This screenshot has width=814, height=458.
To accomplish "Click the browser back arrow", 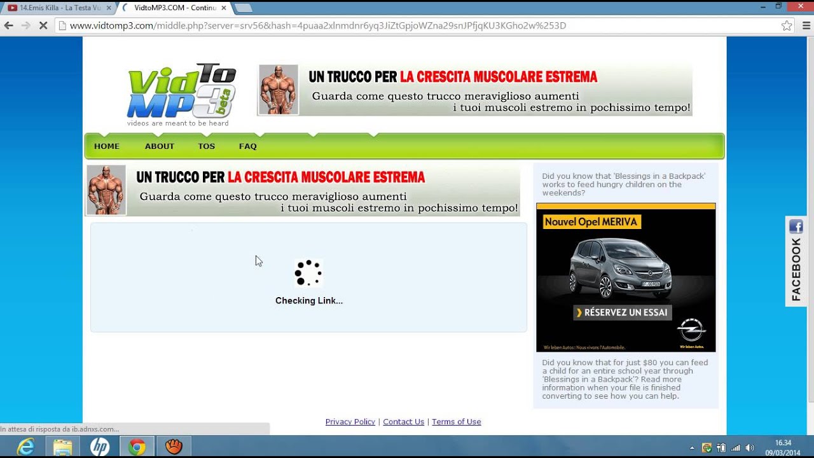I will click(x=9, y=26).
